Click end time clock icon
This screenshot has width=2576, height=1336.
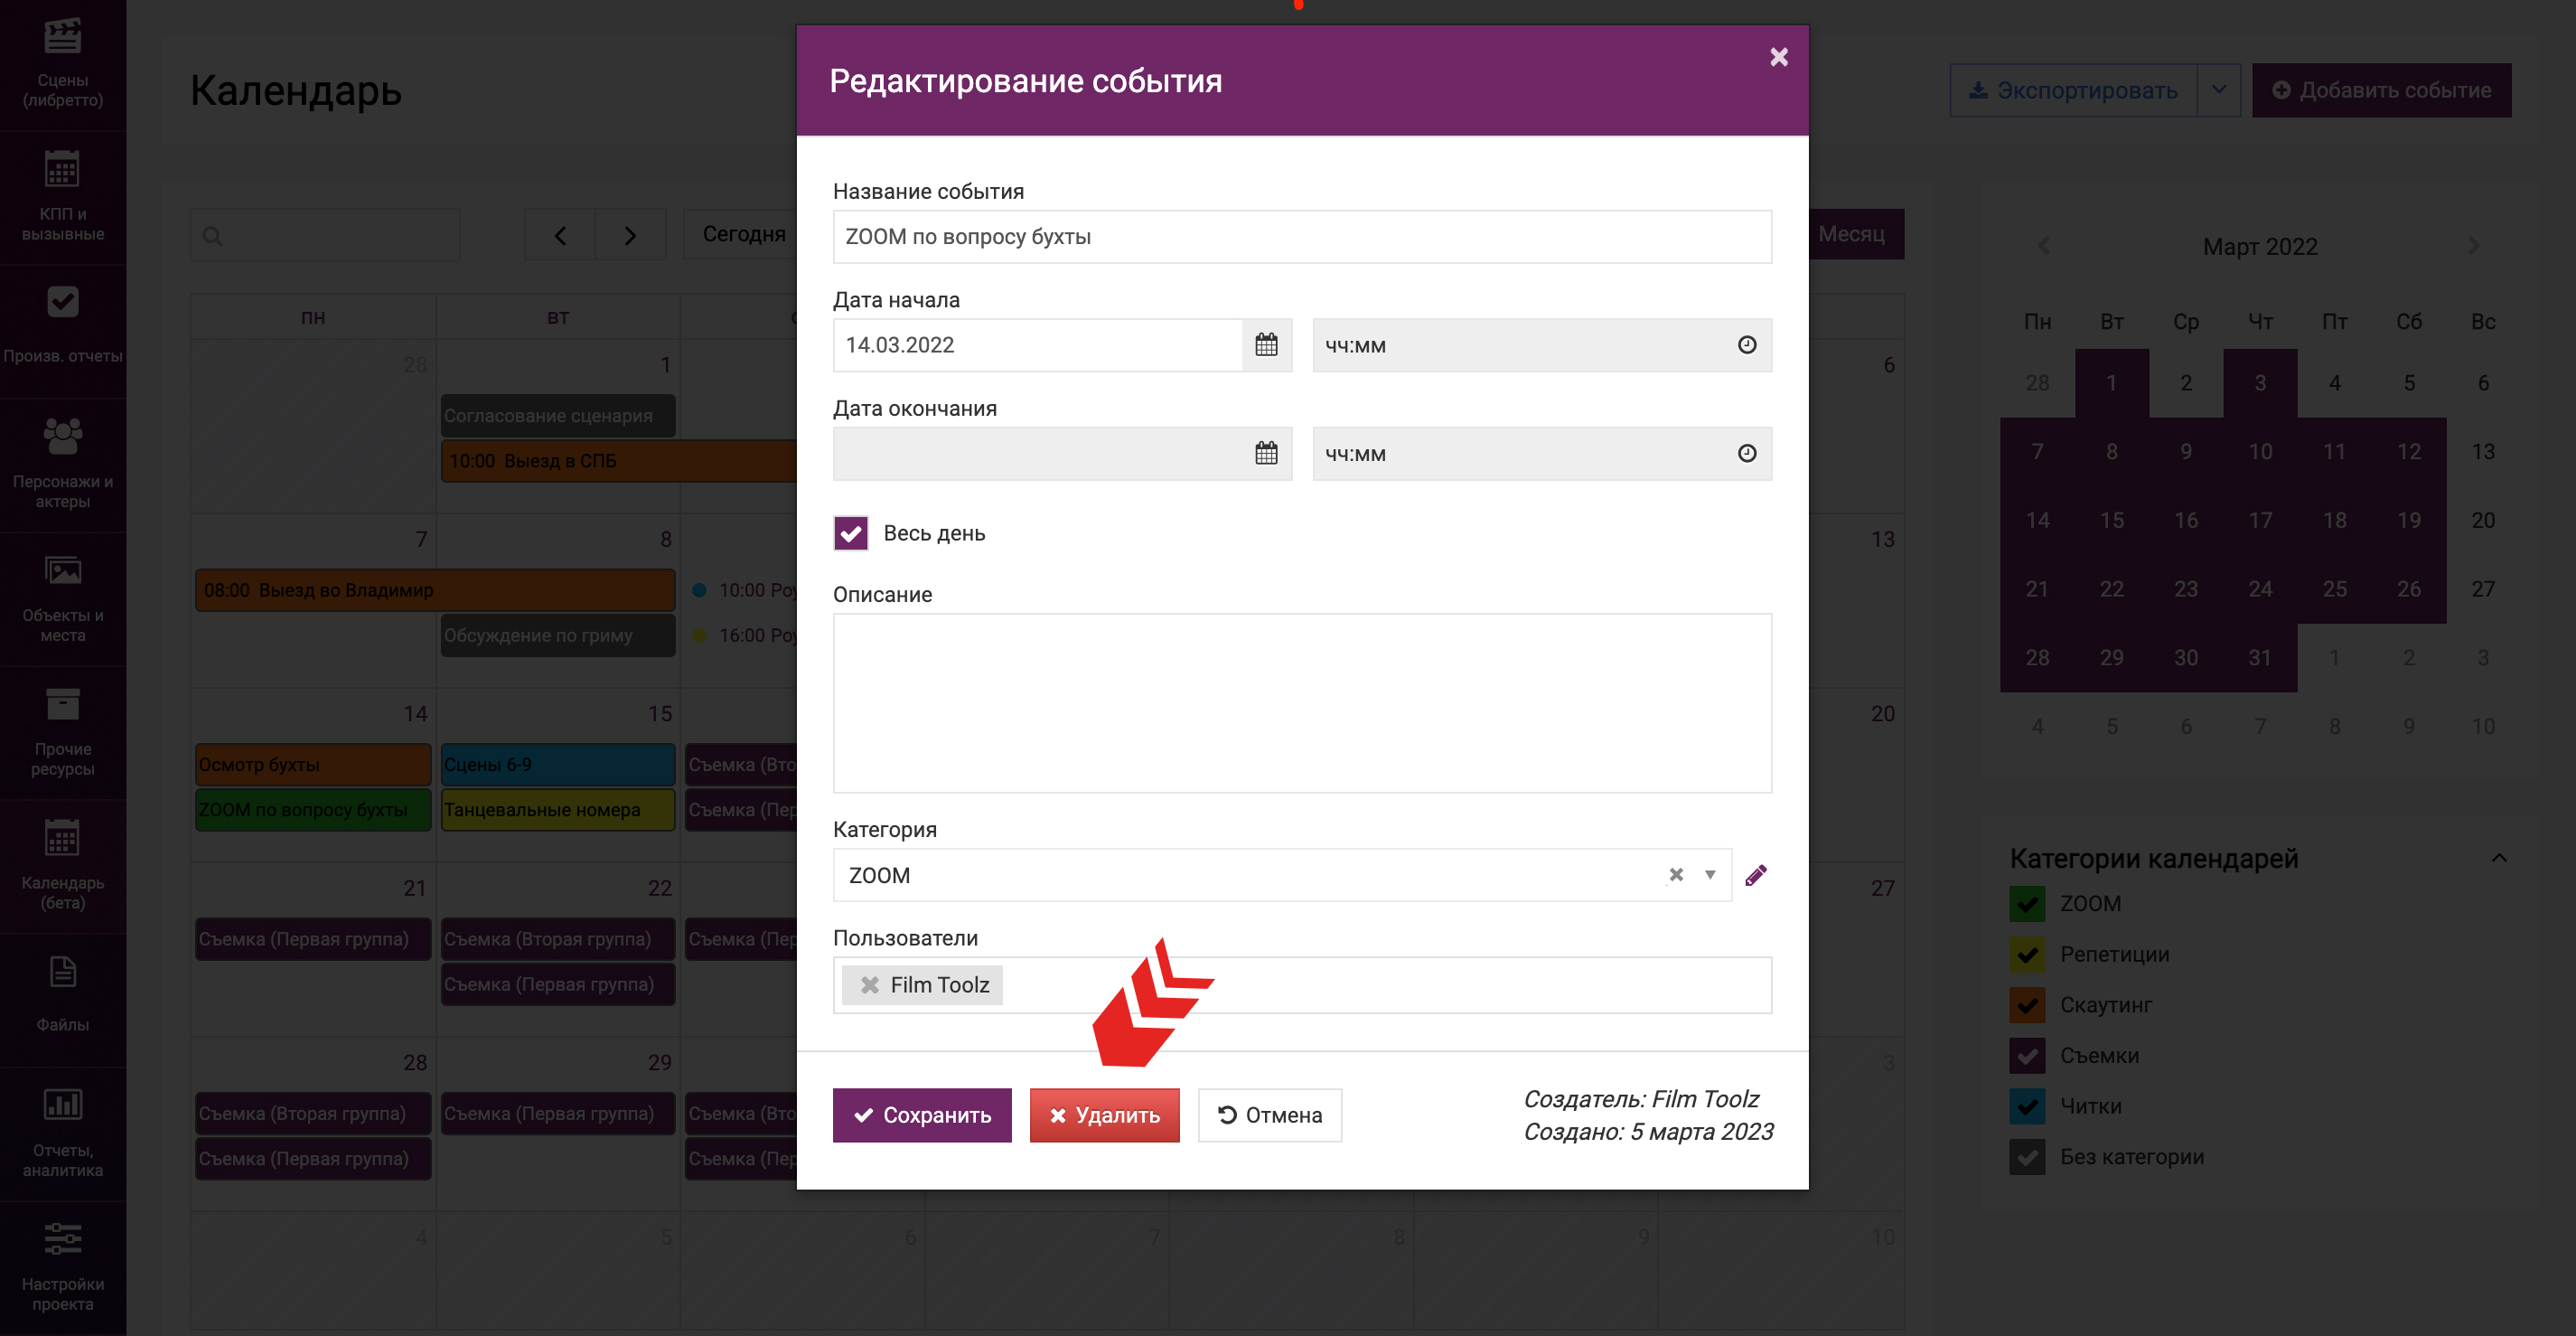coord(1746,454)
